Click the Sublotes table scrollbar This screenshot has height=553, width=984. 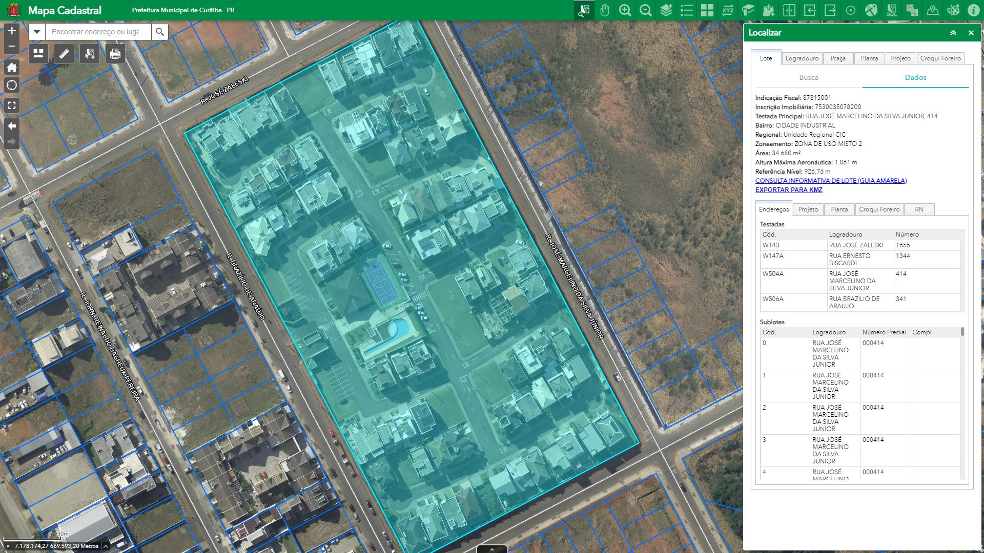pos(962,332)
